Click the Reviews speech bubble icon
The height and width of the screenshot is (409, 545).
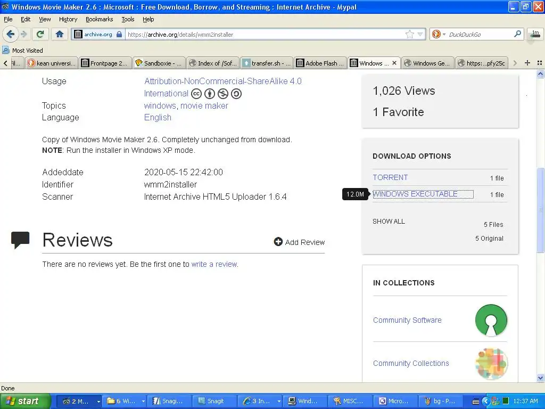20,240
